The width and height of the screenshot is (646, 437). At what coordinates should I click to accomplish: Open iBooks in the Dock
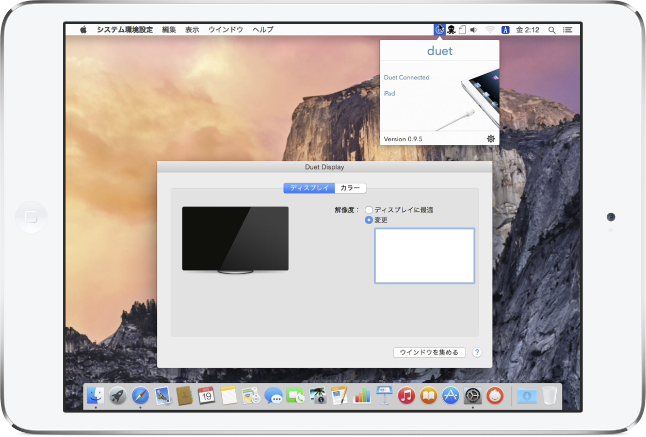click(429, 396)
